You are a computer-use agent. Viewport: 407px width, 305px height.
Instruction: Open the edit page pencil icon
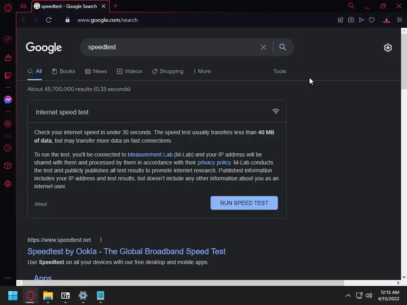[341, 20]
